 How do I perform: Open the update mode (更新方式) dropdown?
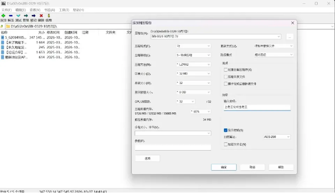pyautogui.click(x=274, y=46)
